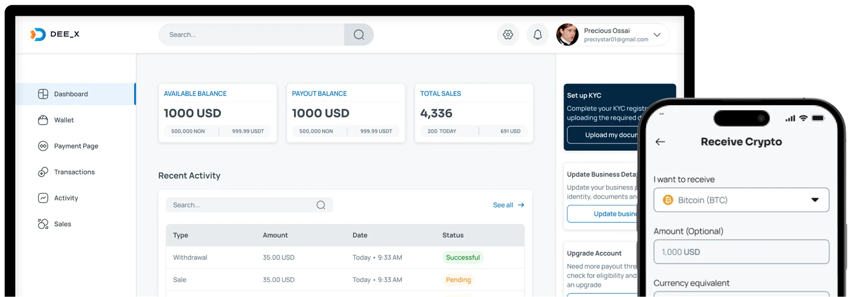Viewport: 852px width, 297px height.
Task: Expand the user account dropdown chevron
Action: coord(657,35)
